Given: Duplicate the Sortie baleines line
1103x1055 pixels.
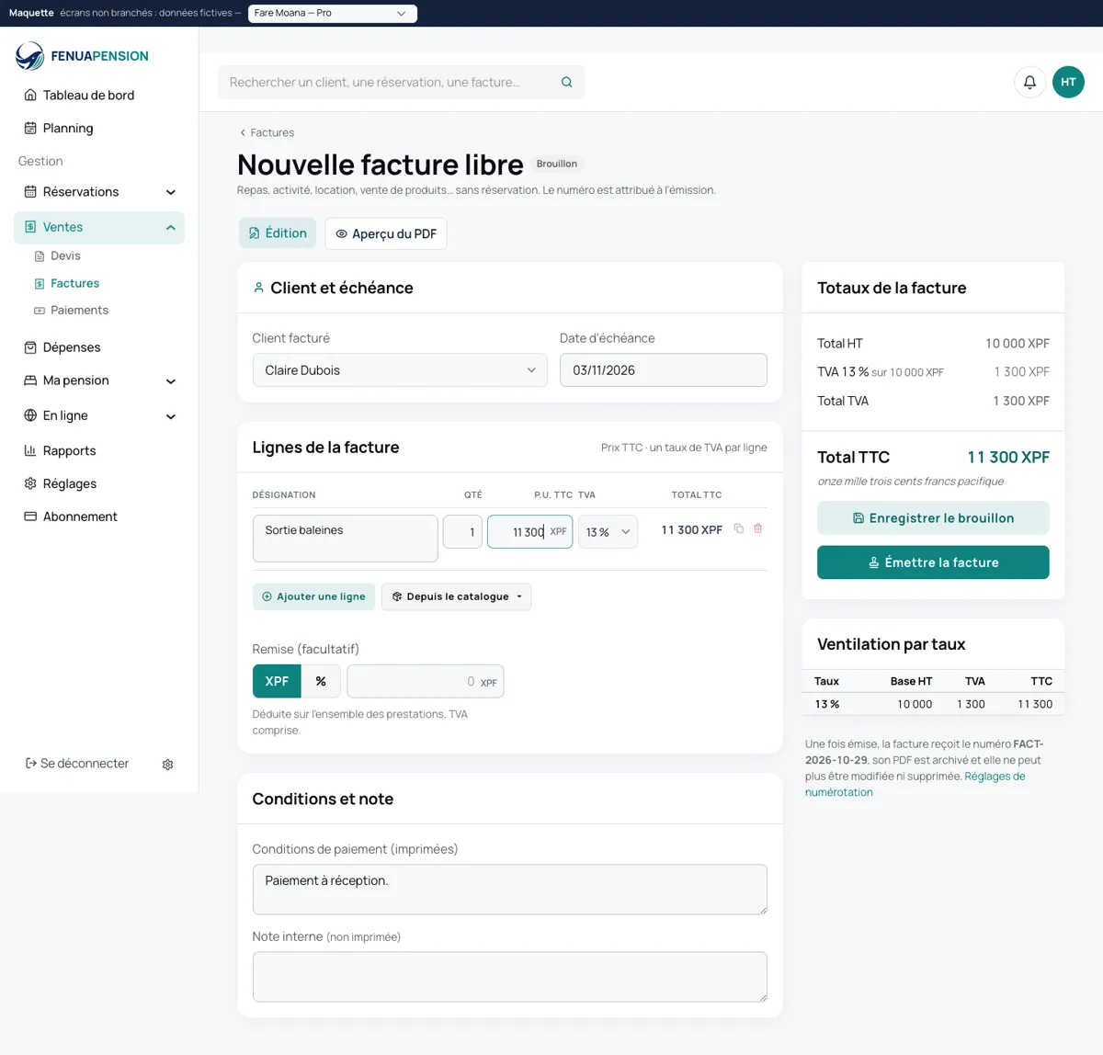Looking at the screenshot, I should 738,528.
